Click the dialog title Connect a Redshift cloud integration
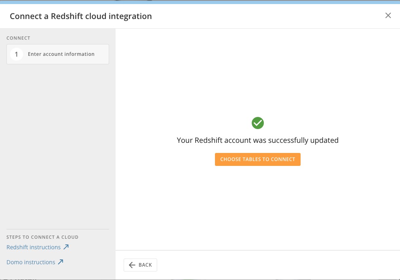This screenshot has height=280, width=400. [81, 16]
